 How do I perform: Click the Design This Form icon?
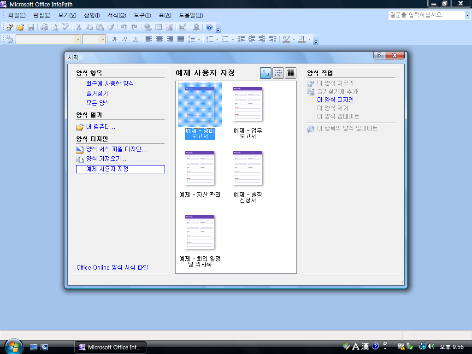tap(183, 27)
